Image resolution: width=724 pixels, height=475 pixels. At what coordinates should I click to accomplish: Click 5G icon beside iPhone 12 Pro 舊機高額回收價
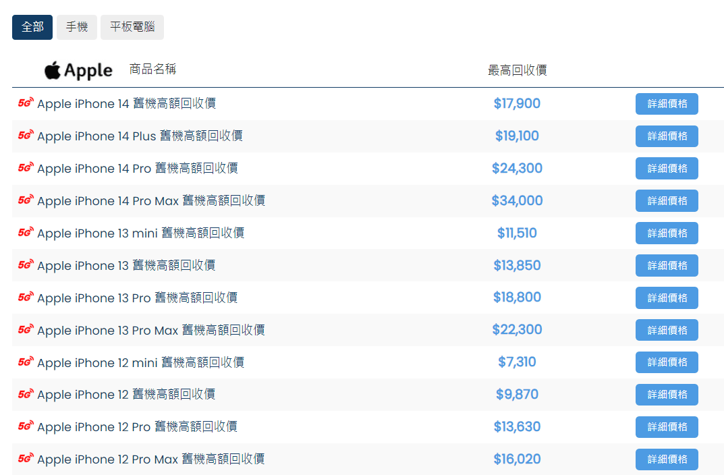click(x=26, y=426)
